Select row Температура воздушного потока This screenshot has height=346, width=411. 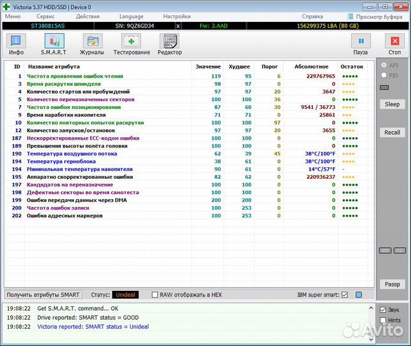point(189,154)
